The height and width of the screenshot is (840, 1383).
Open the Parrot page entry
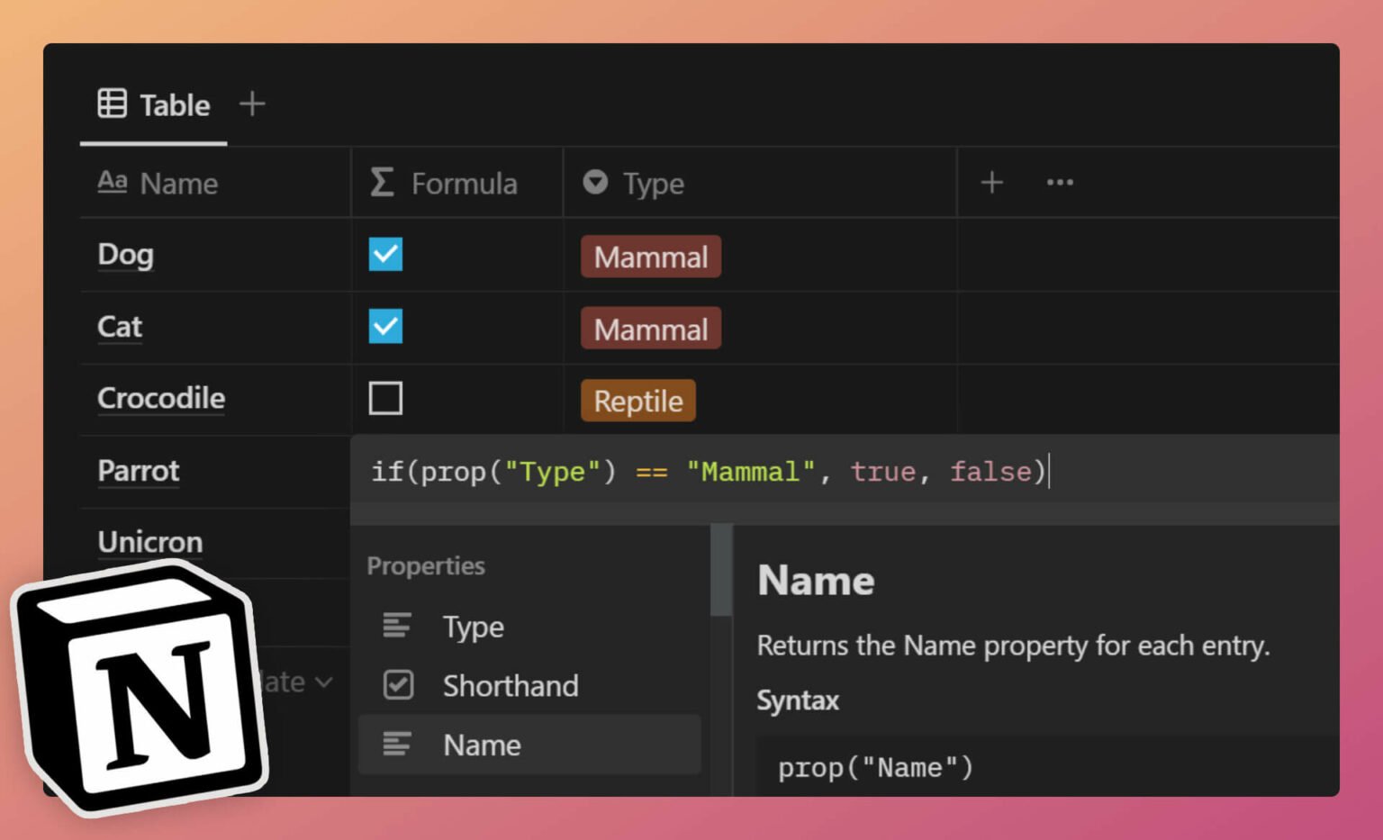[x=139, y=471]
